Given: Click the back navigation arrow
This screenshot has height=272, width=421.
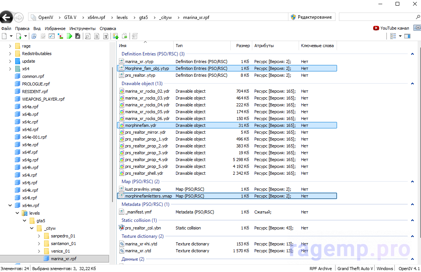Looking at the screenshot, I should point(6,17).
